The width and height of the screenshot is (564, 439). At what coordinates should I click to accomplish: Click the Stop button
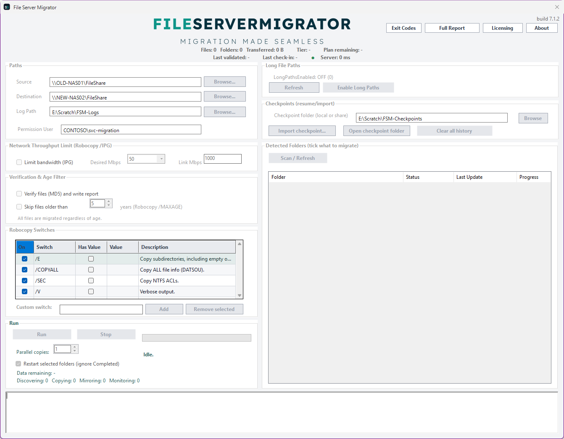tap(106, 334)
